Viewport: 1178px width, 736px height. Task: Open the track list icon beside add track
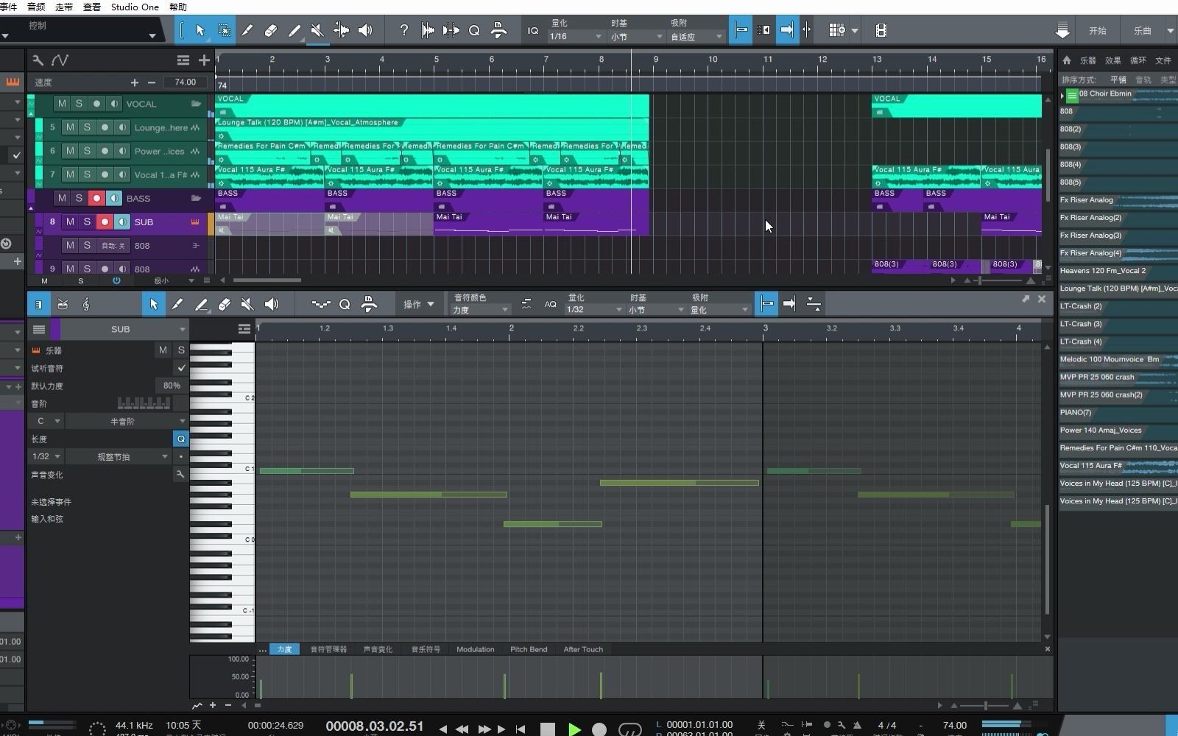(x=183, y=60)
